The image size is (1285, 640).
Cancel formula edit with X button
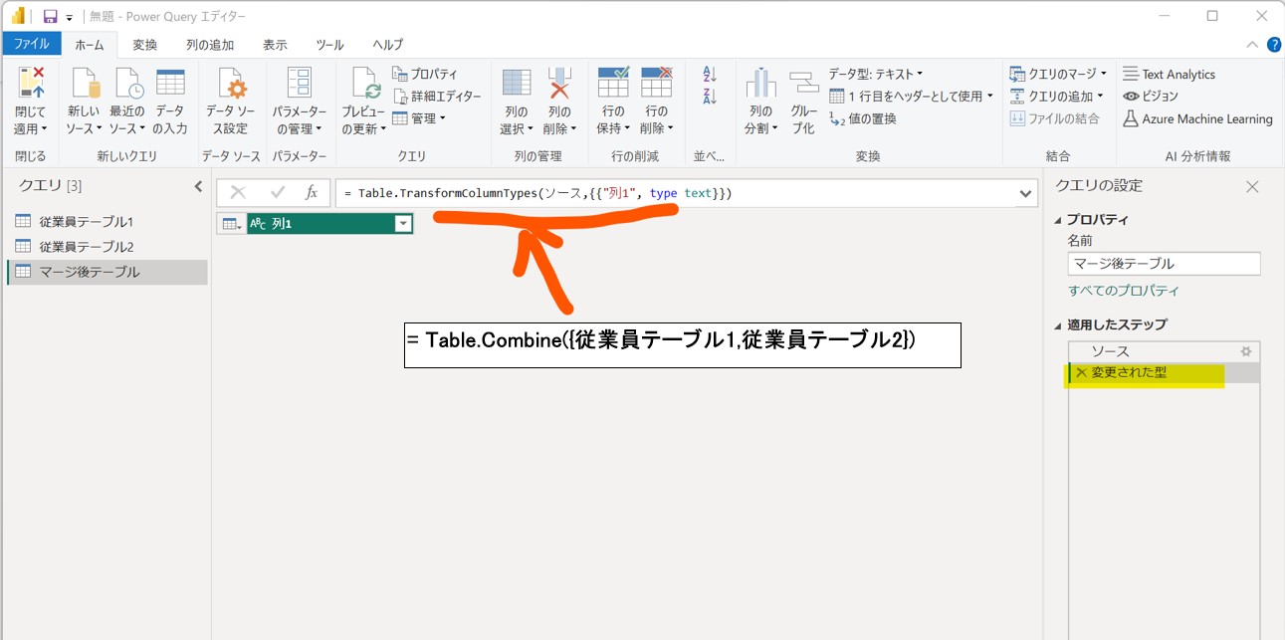point(238,193)
